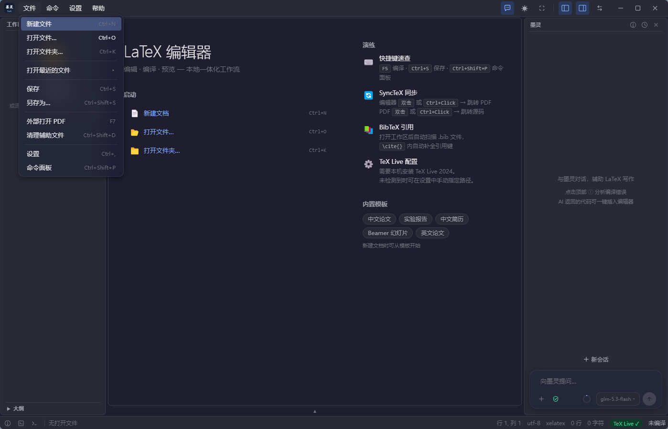Click the TeX Live status badge
This screenshot has width=668, height=429.
626,423
